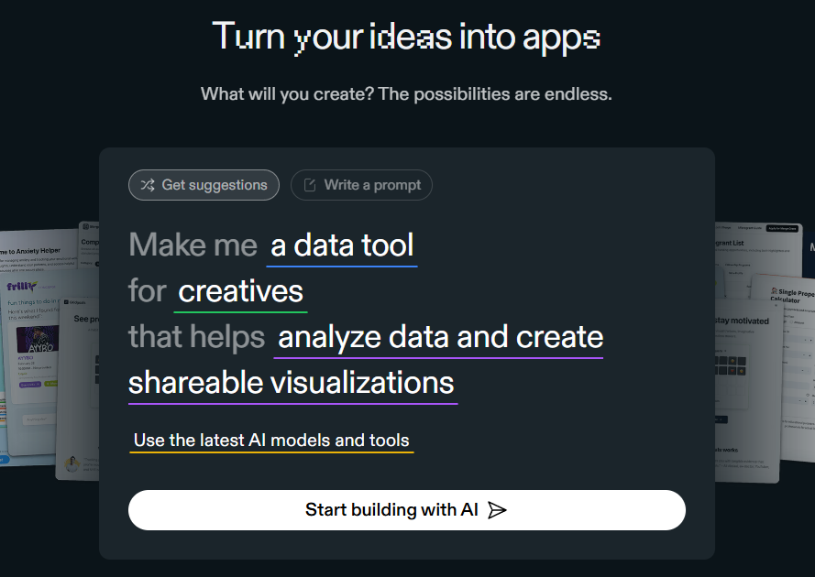
Task: Click the 'Turn your ideas into apps' heading
Action: coord(407,38)
